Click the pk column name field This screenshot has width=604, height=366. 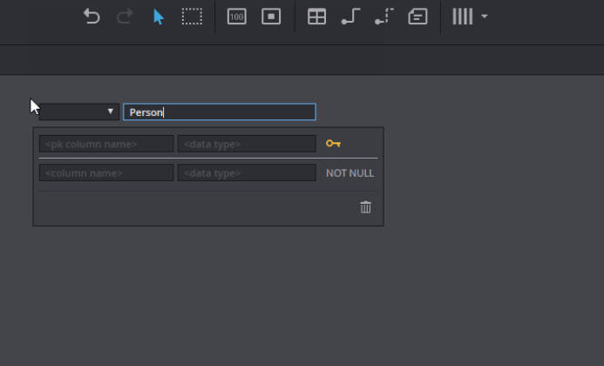106,144
